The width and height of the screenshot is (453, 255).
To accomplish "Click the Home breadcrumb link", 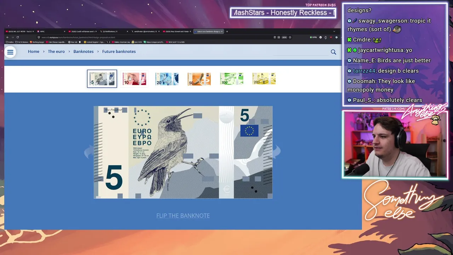I will click(x=34, y=51).
